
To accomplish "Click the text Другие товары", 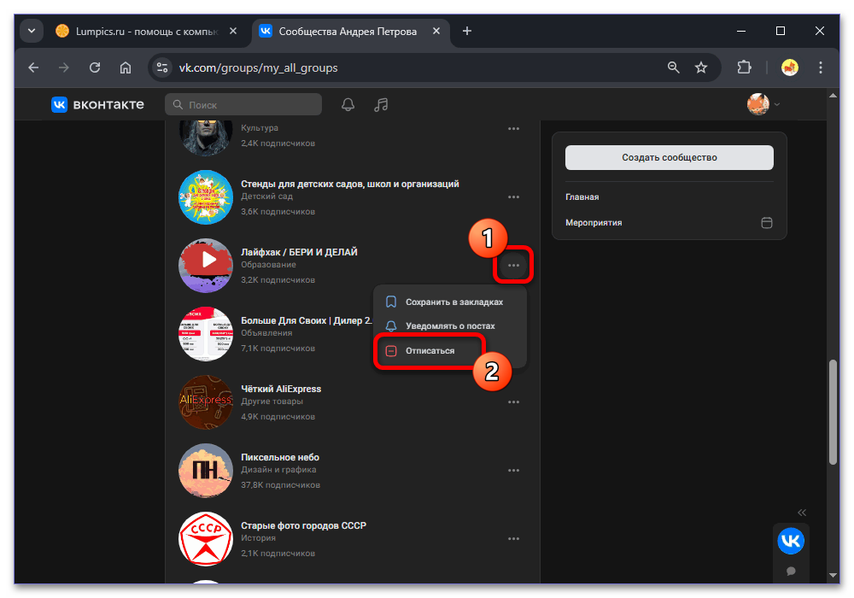I will point(272,402).
